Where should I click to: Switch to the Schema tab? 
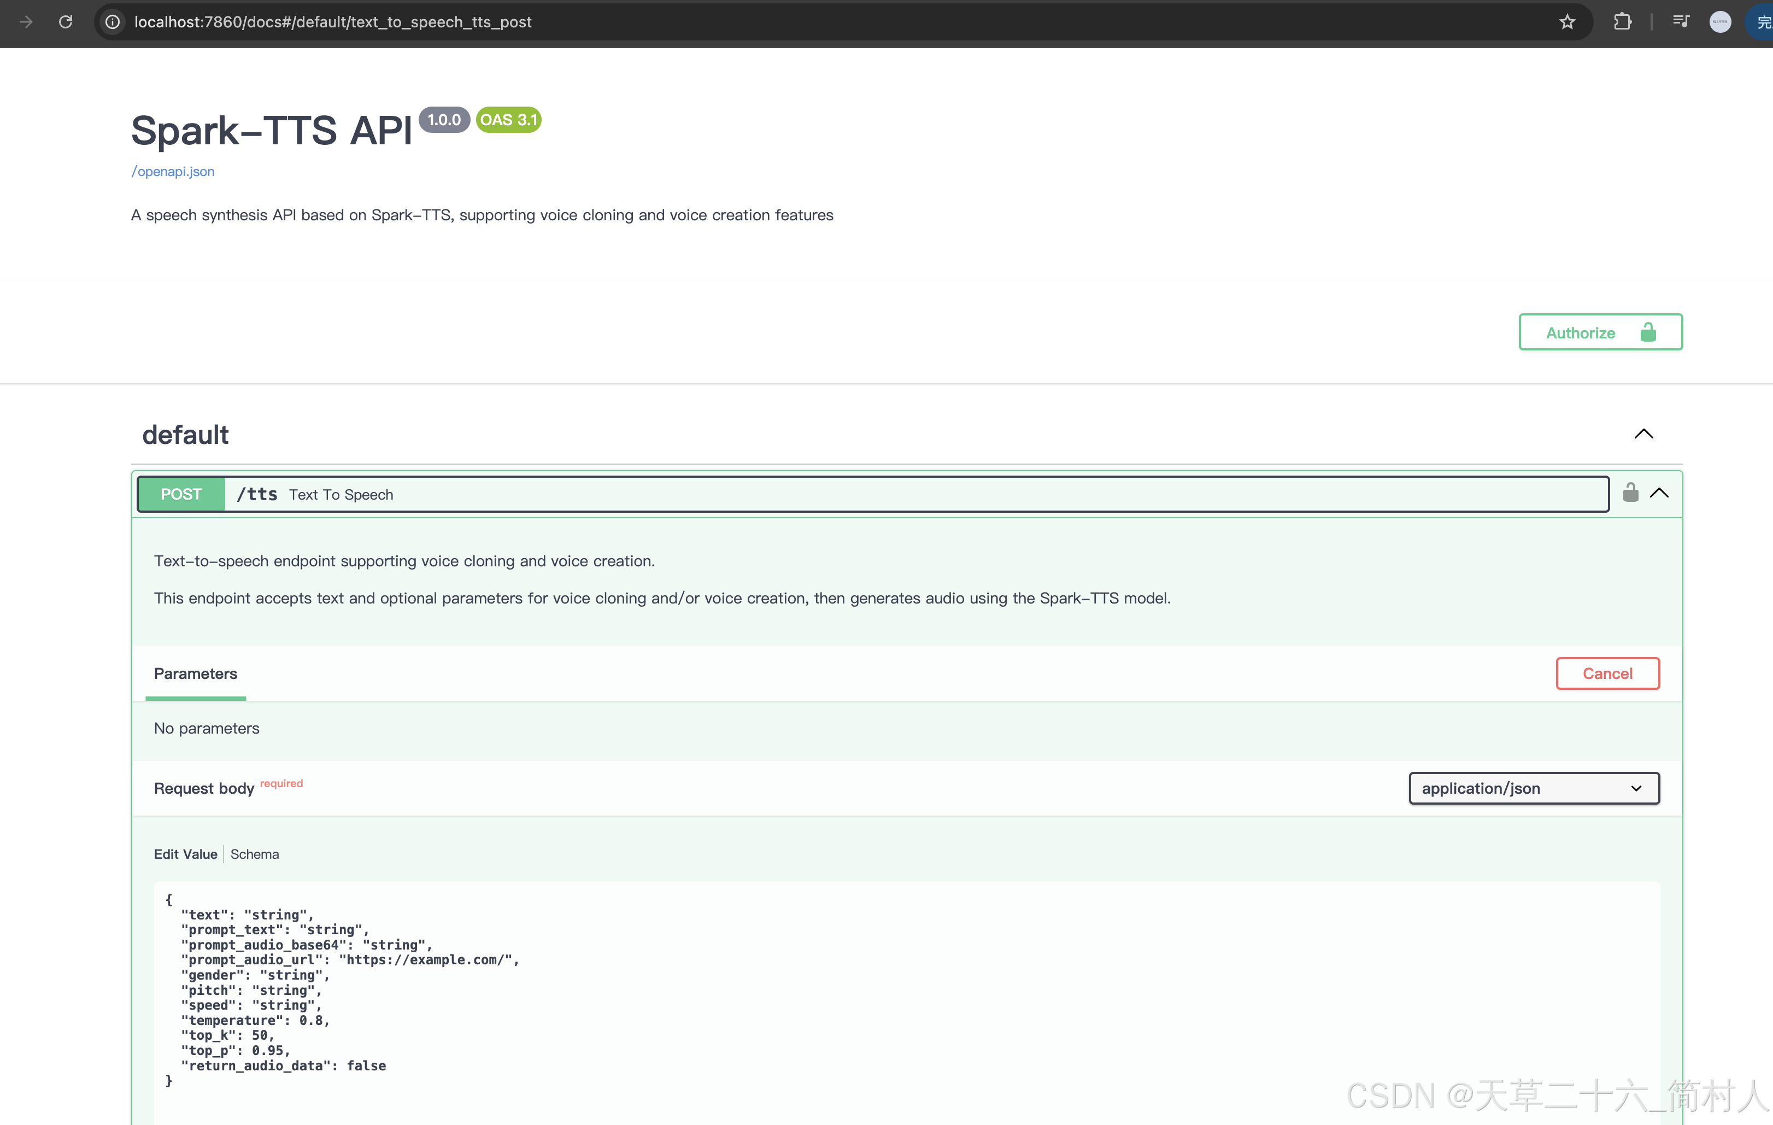(254, 854)
